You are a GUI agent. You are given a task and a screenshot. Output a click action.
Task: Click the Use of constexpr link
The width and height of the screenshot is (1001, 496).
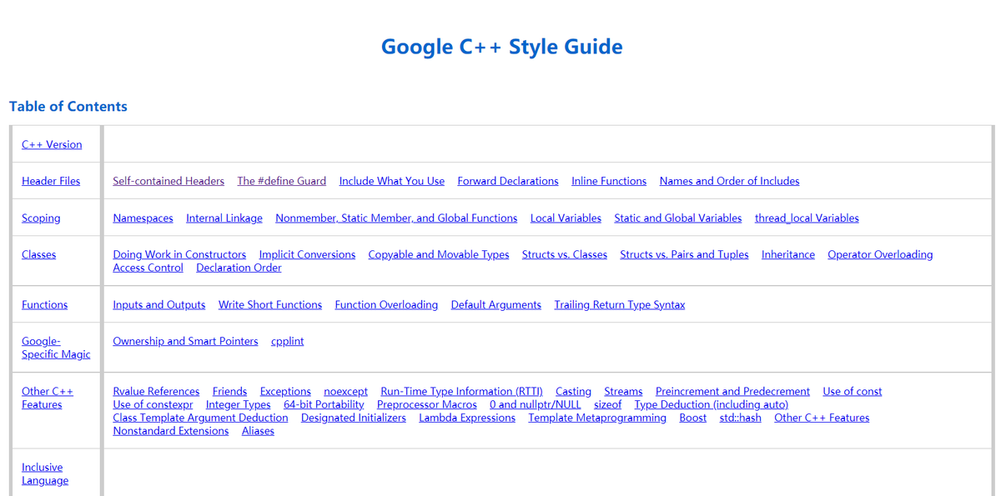(x=153, y=404)
